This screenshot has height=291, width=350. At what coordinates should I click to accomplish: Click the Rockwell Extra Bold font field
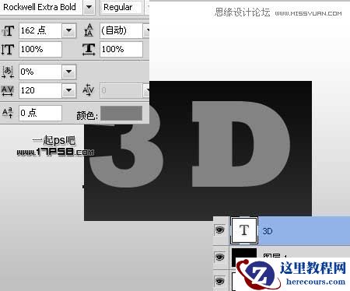pyautogui.click(x=41, y=7)
